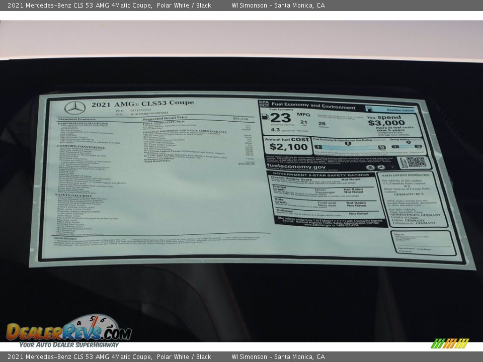Click 'SINDELFINGEN, GERMANY' final assembly point text
Viewport: 483px width, 362px height.
(415, 215)
